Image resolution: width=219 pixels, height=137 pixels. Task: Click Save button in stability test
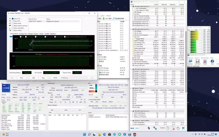(x=43, y=78)
